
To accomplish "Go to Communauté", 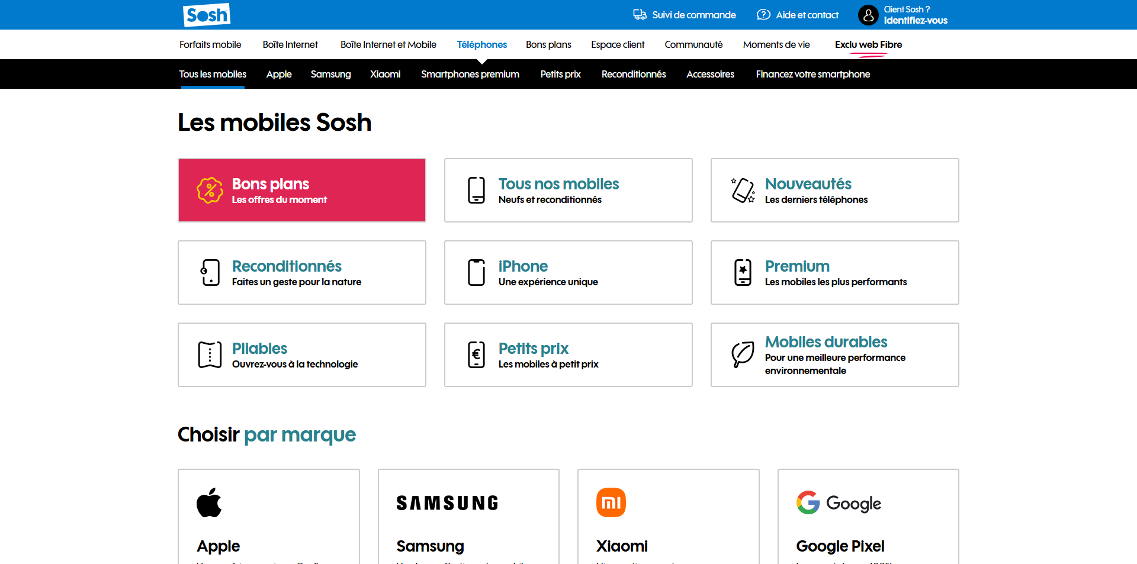I will click(693, 44).
